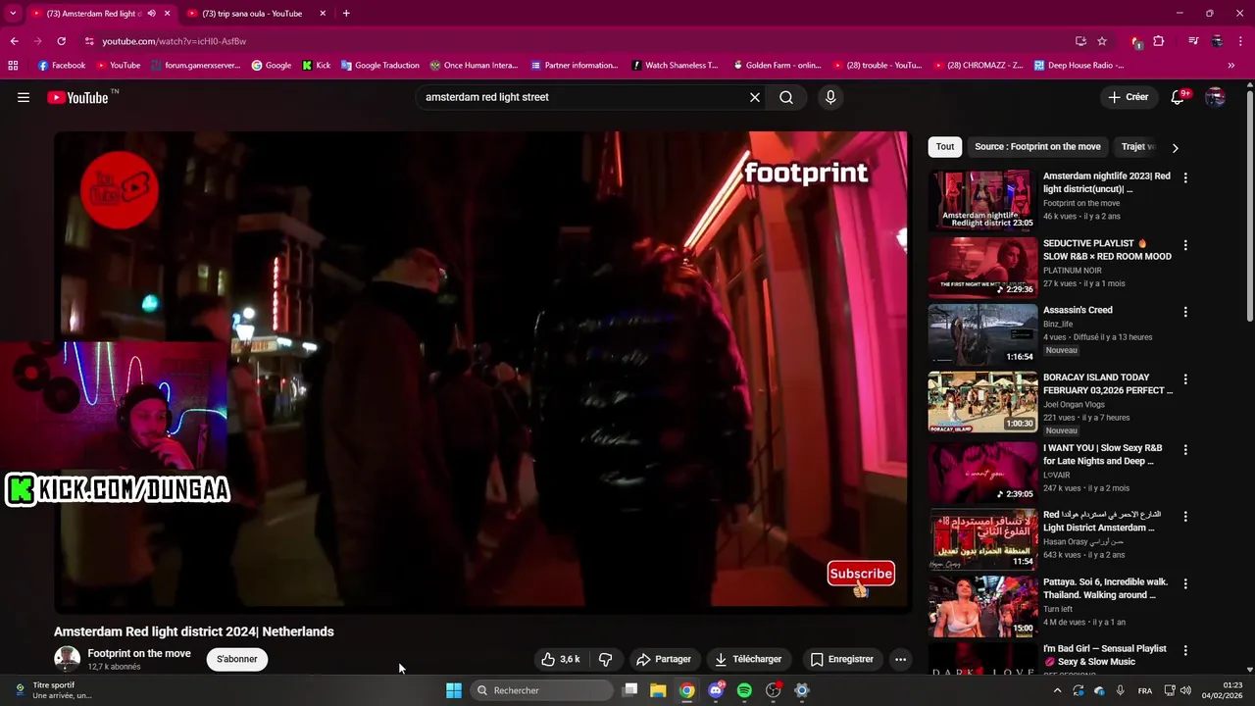
Task: Reload the current page
Action: [x=61, y=41]
